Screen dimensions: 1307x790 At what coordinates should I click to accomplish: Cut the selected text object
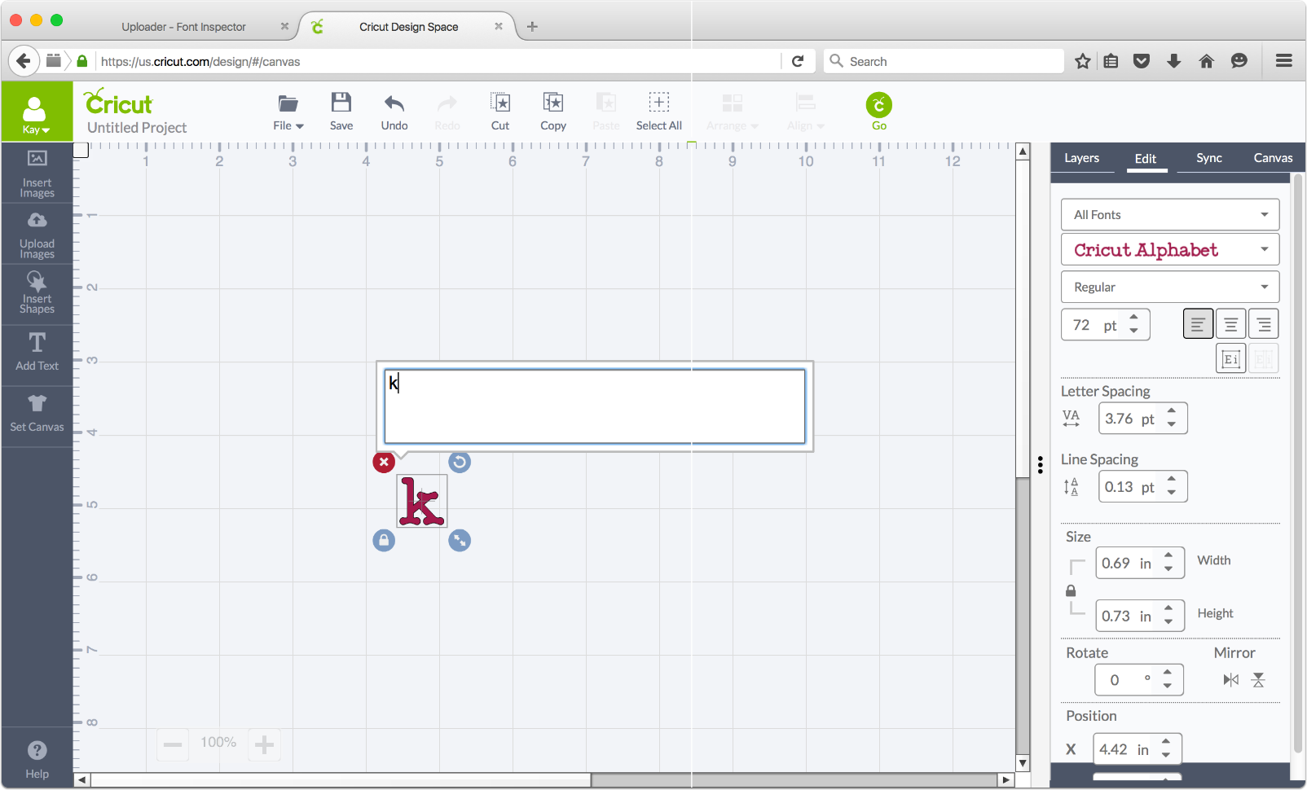500,111
